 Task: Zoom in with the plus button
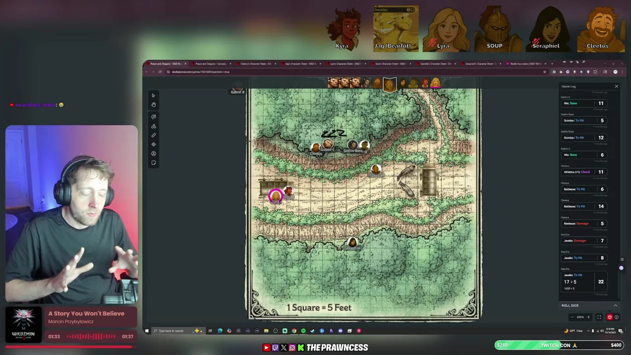588,317
